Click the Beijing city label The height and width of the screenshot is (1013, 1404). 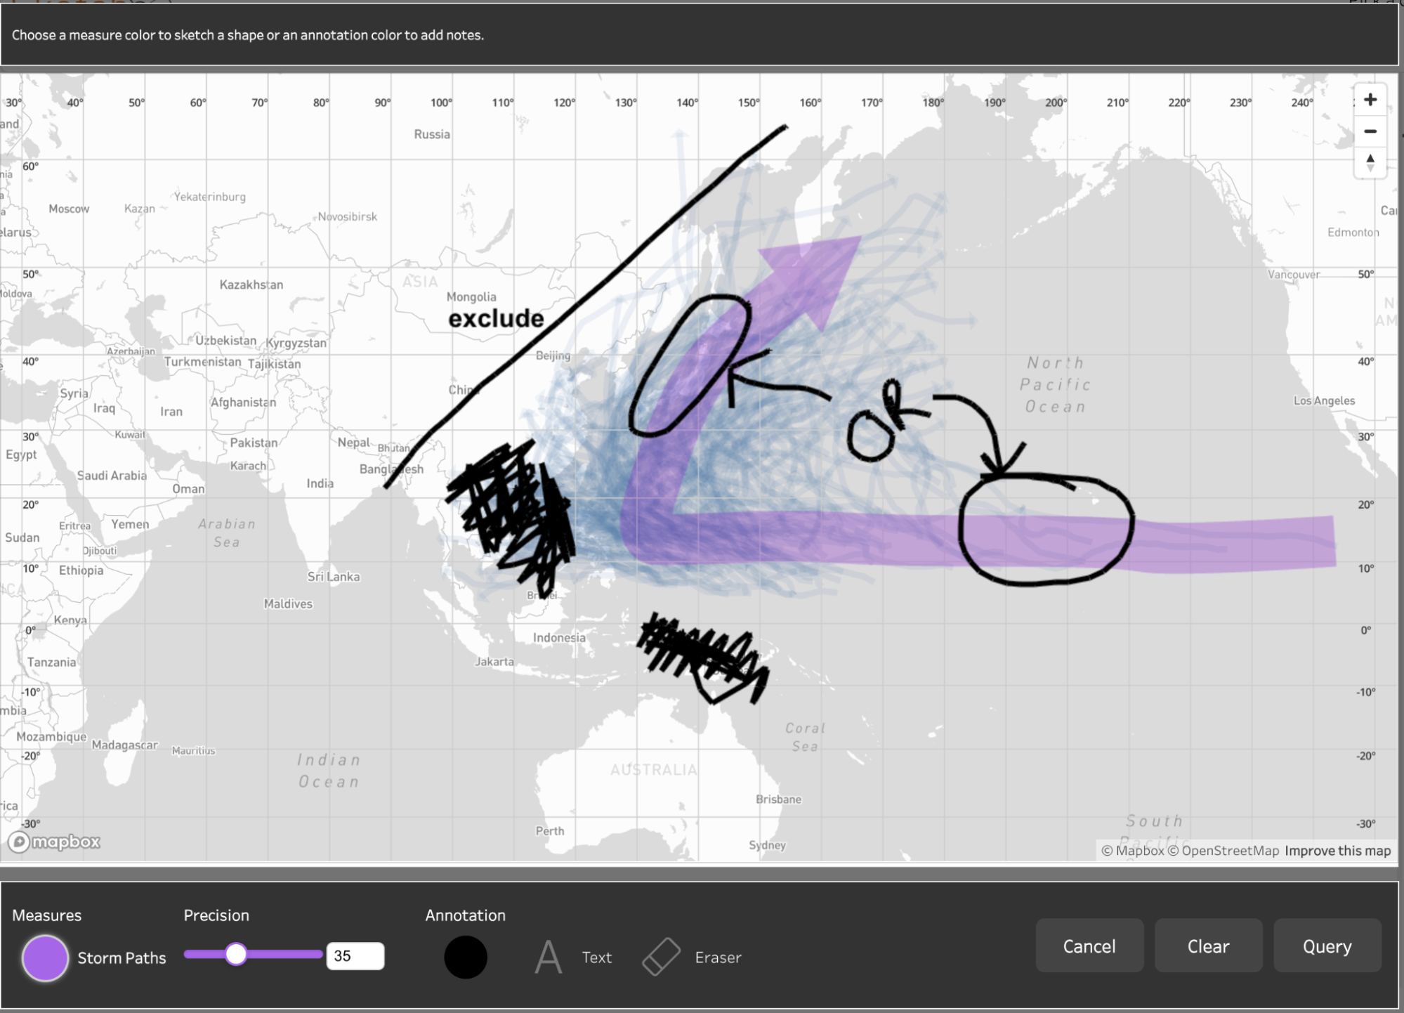tap(553, 355)
